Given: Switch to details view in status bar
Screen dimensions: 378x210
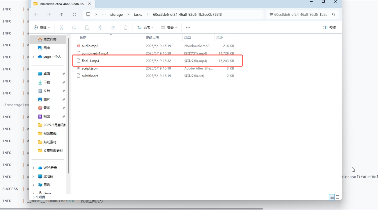Looking at the screenshot, I should [332, 197].
